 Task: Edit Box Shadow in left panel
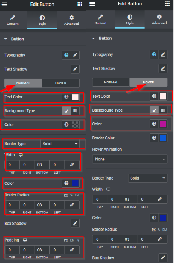coord(75,223)
